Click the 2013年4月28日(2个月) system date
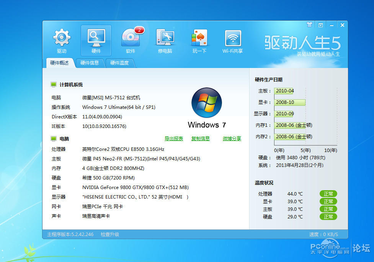 coord(300,165)
